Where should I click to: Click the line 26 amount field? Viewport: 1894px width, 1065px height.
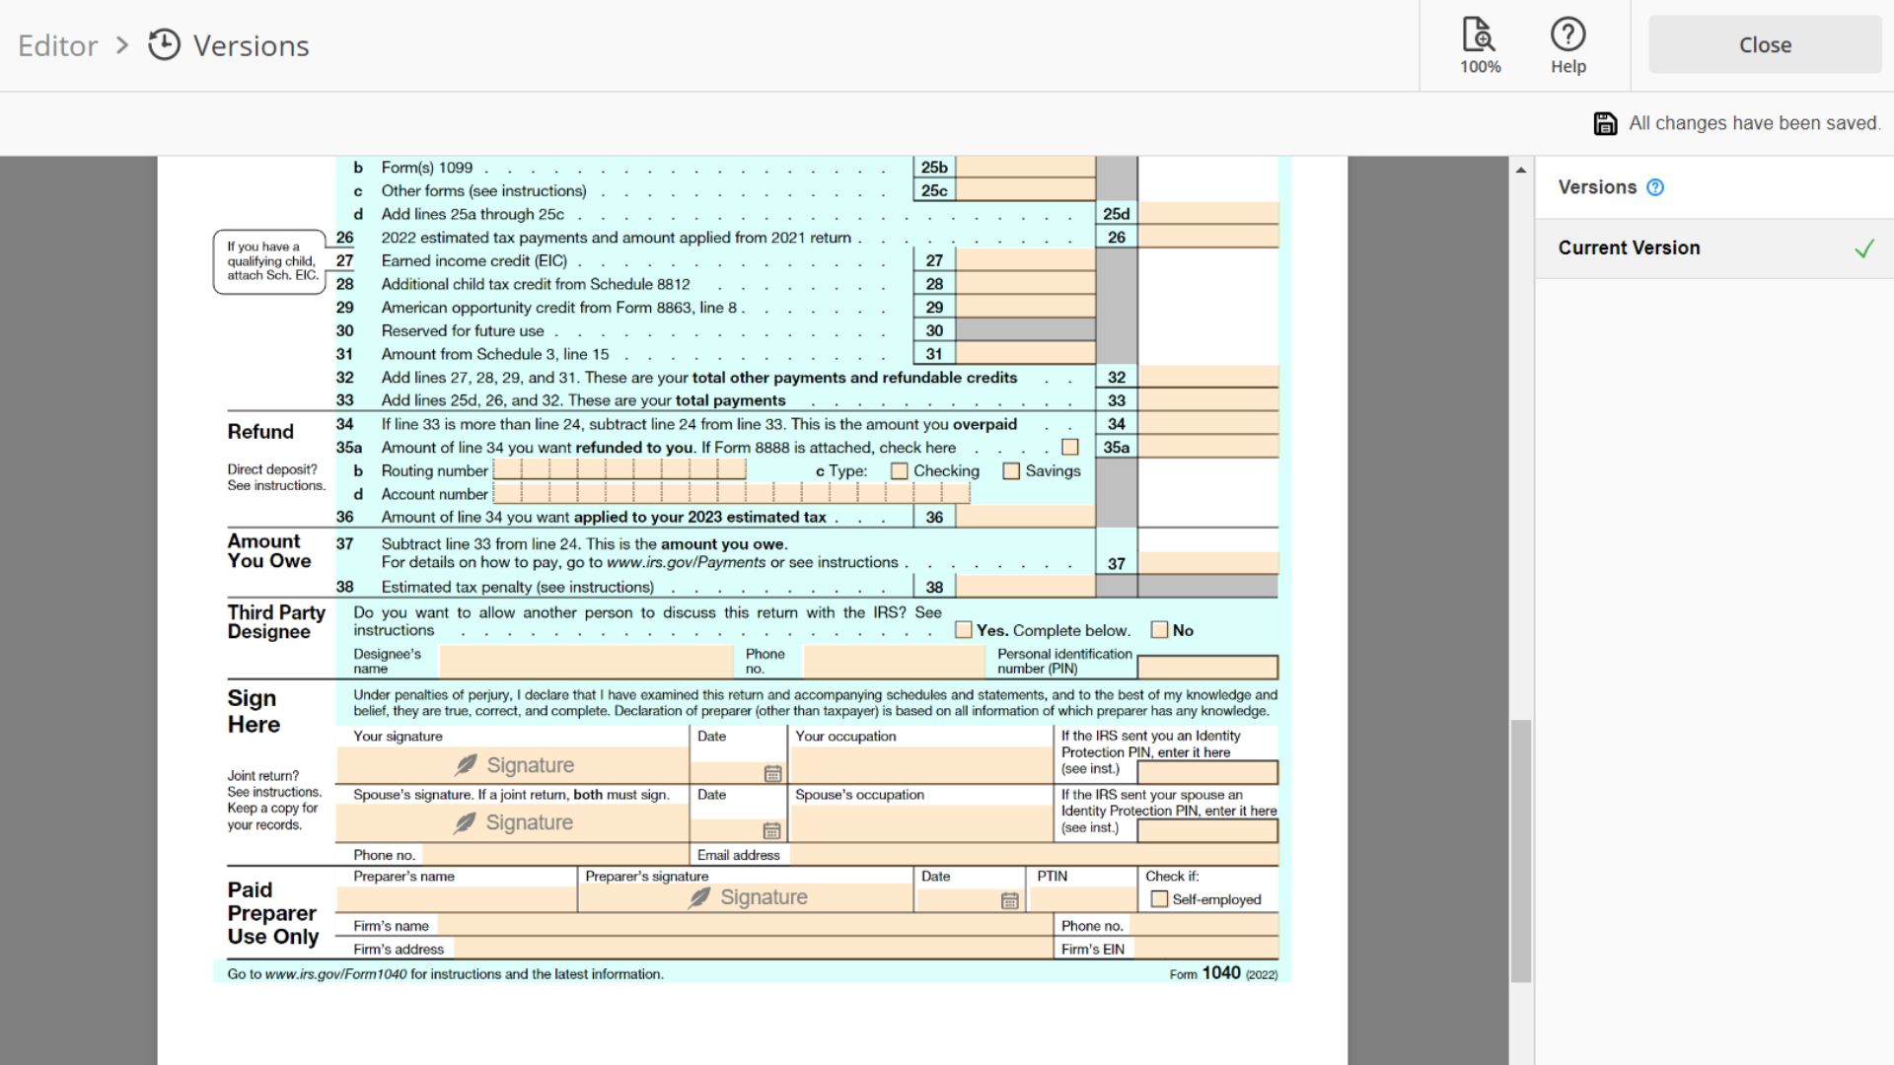(1208, 238)
